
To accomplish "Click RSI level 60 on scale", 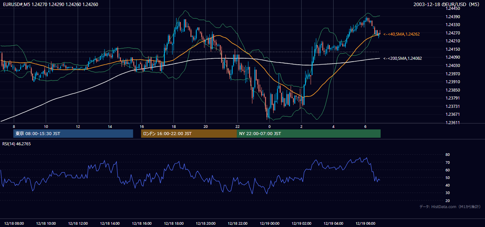I will [x=447, y=170].
